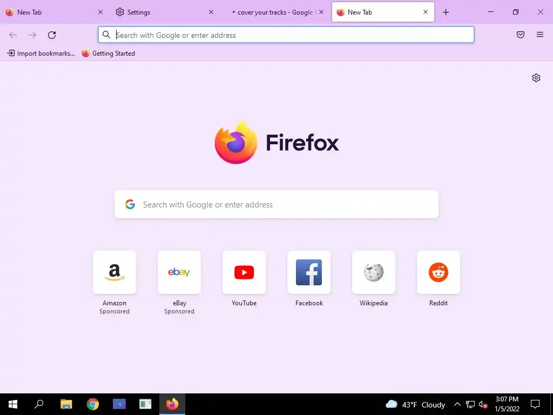The width and height of the screenshot is (553, 415).
Task: Open Windows taskbar search
Action: [x=39, y=404]
